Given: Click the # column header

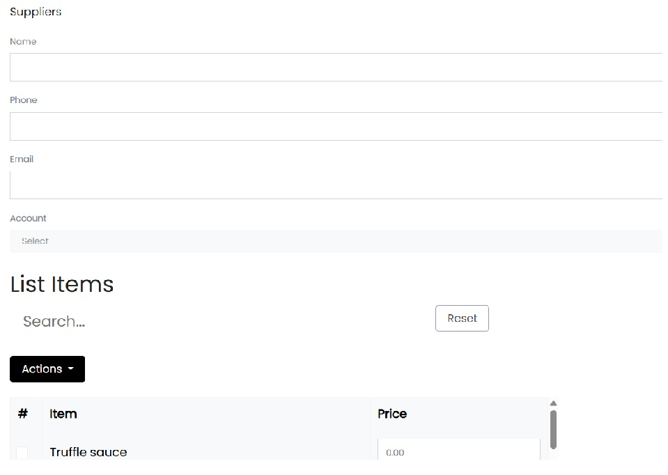Looking at the screenshot, I should pyautogui.click(x=23, y=414).
